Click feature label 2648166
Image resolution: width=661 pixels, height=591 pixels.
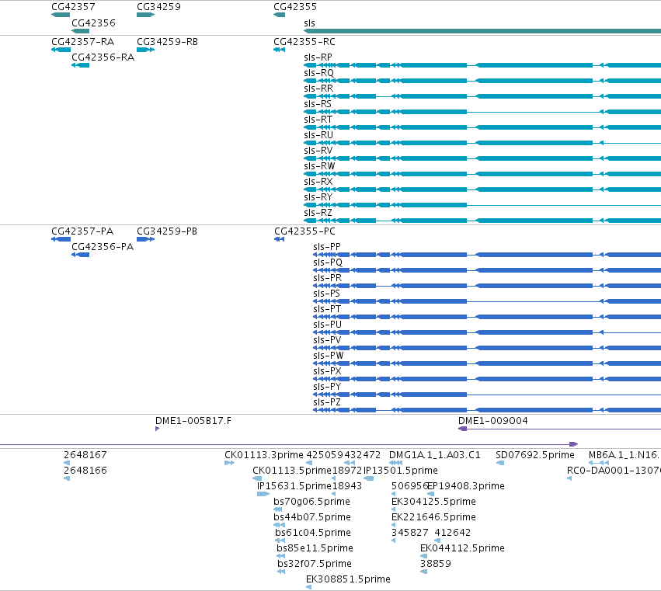85,471
